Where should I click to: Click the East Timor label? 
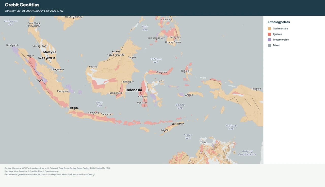tap(178, 124)
